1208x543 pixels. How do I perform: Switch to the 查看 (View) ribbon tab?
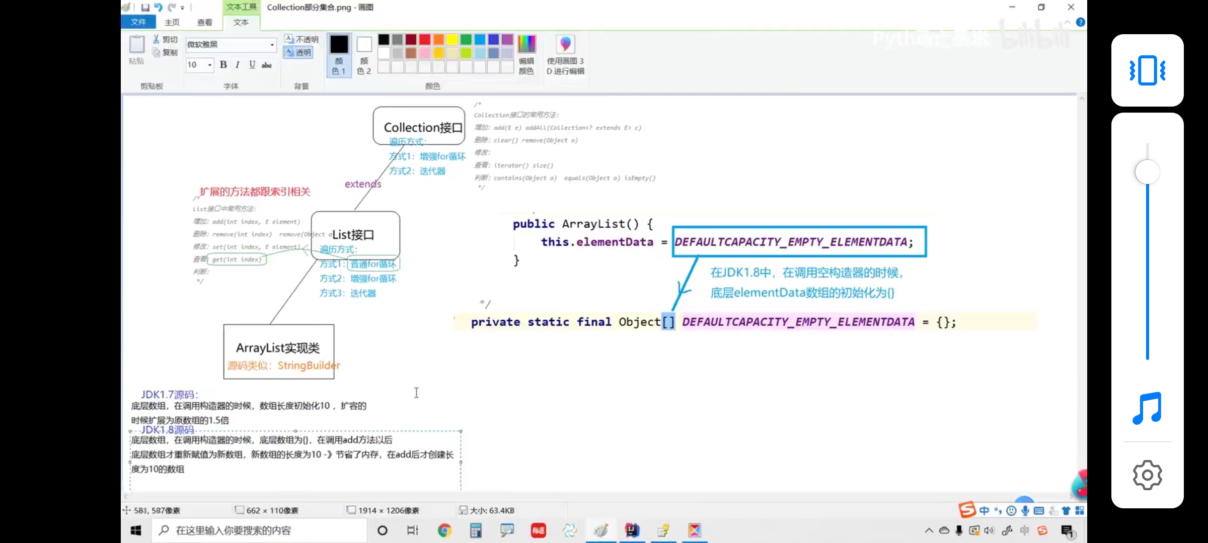pos(204,22)
